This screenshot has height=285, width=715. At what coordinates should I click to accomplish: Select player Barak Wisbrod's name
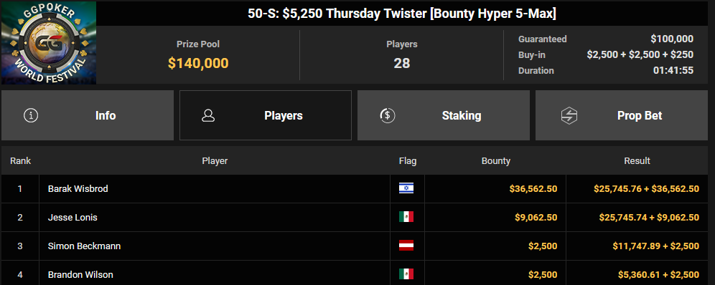tap(78, 188)
